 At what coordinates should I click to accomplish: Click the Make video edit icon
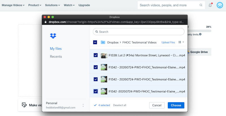24,105
